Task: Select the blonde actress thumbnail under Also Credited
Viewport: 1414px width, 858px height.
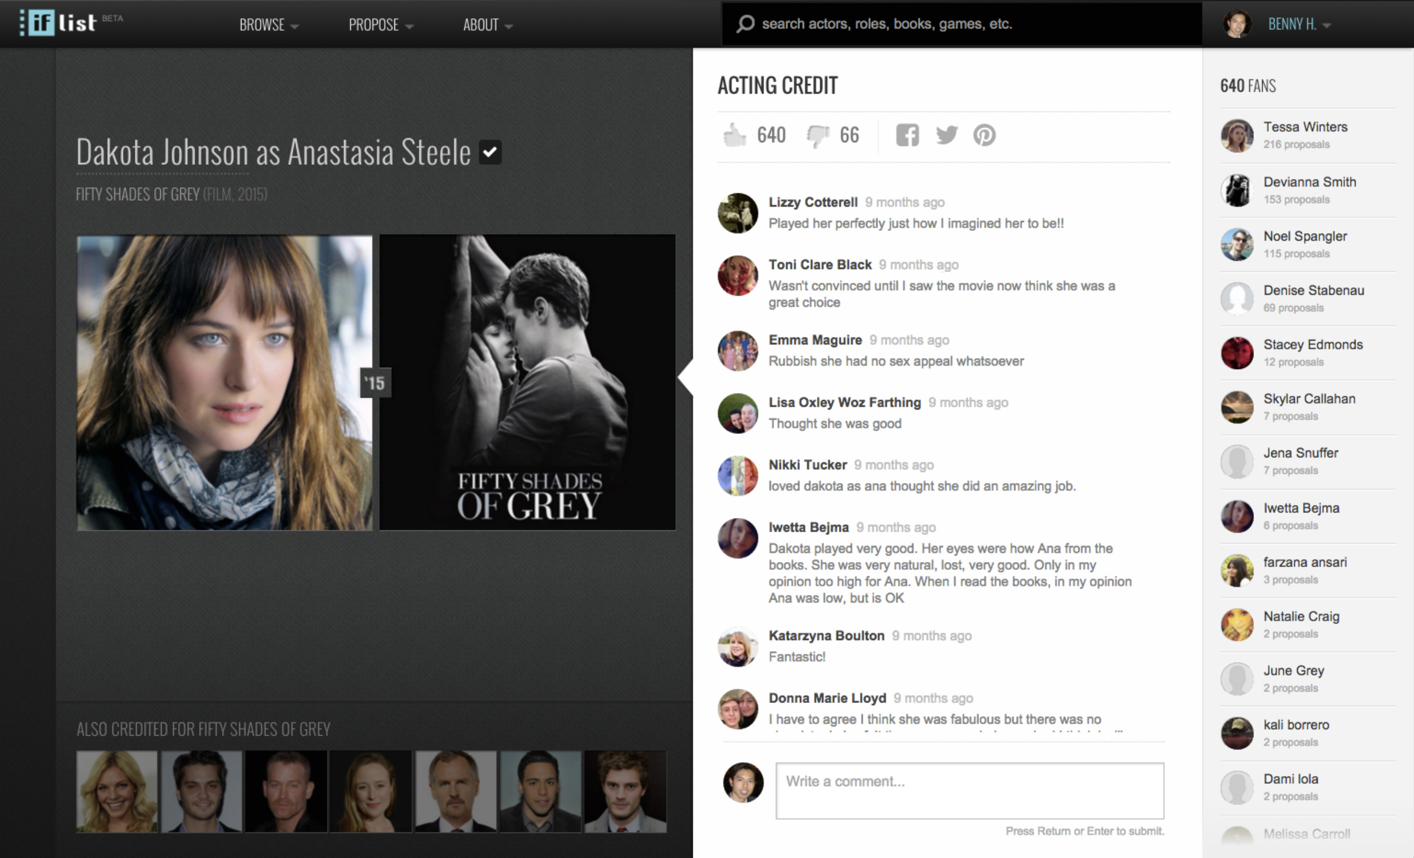Action: [117, 791]
